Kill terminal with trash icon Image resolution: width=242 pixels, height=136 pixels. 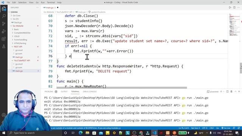[231, 91]
